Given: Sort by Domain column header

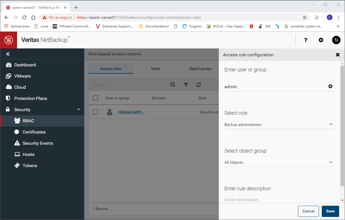Looking at the screenshot, I should tap(159, 98).
